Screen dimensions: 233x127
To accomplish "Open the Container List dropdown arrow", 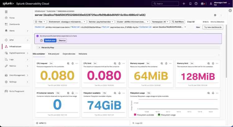I will (x=185, y=27).
